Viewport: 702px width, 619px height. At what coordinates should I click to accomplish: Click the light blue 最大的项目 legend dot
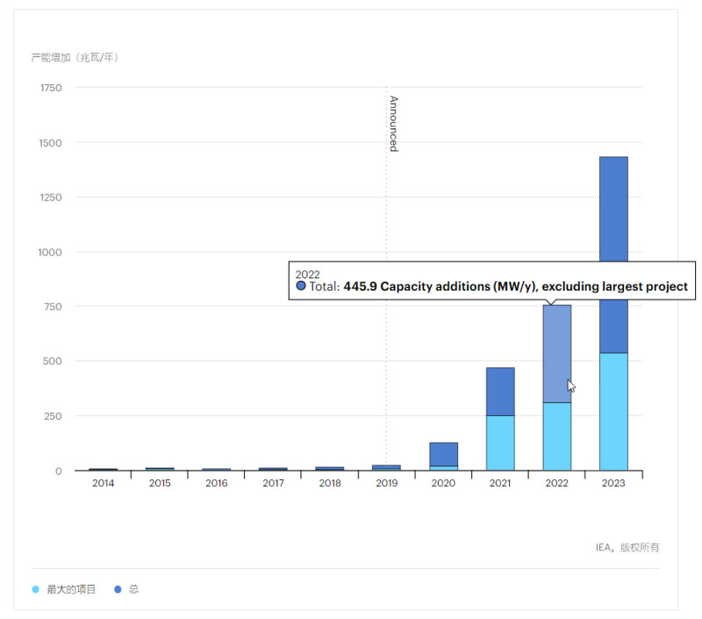pos(36,589)
